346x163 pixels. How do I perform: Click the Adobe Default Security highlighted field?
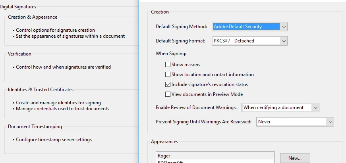pos(246,27)
